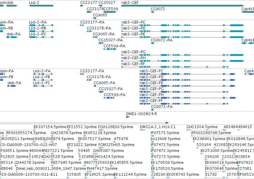
Task: Click the CG33177-RA transcript label
Action: 93,22
